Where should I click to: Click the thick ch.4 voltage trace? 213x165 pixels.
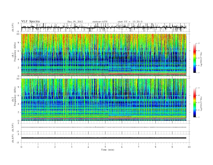pos(104,138)
